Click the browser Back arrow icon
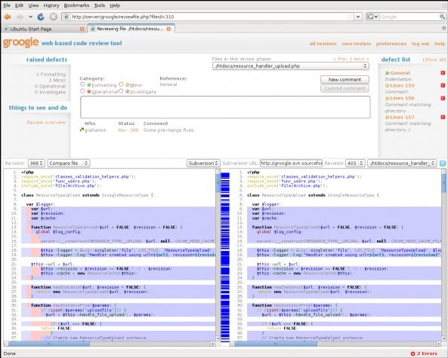 tap(8, 17)
